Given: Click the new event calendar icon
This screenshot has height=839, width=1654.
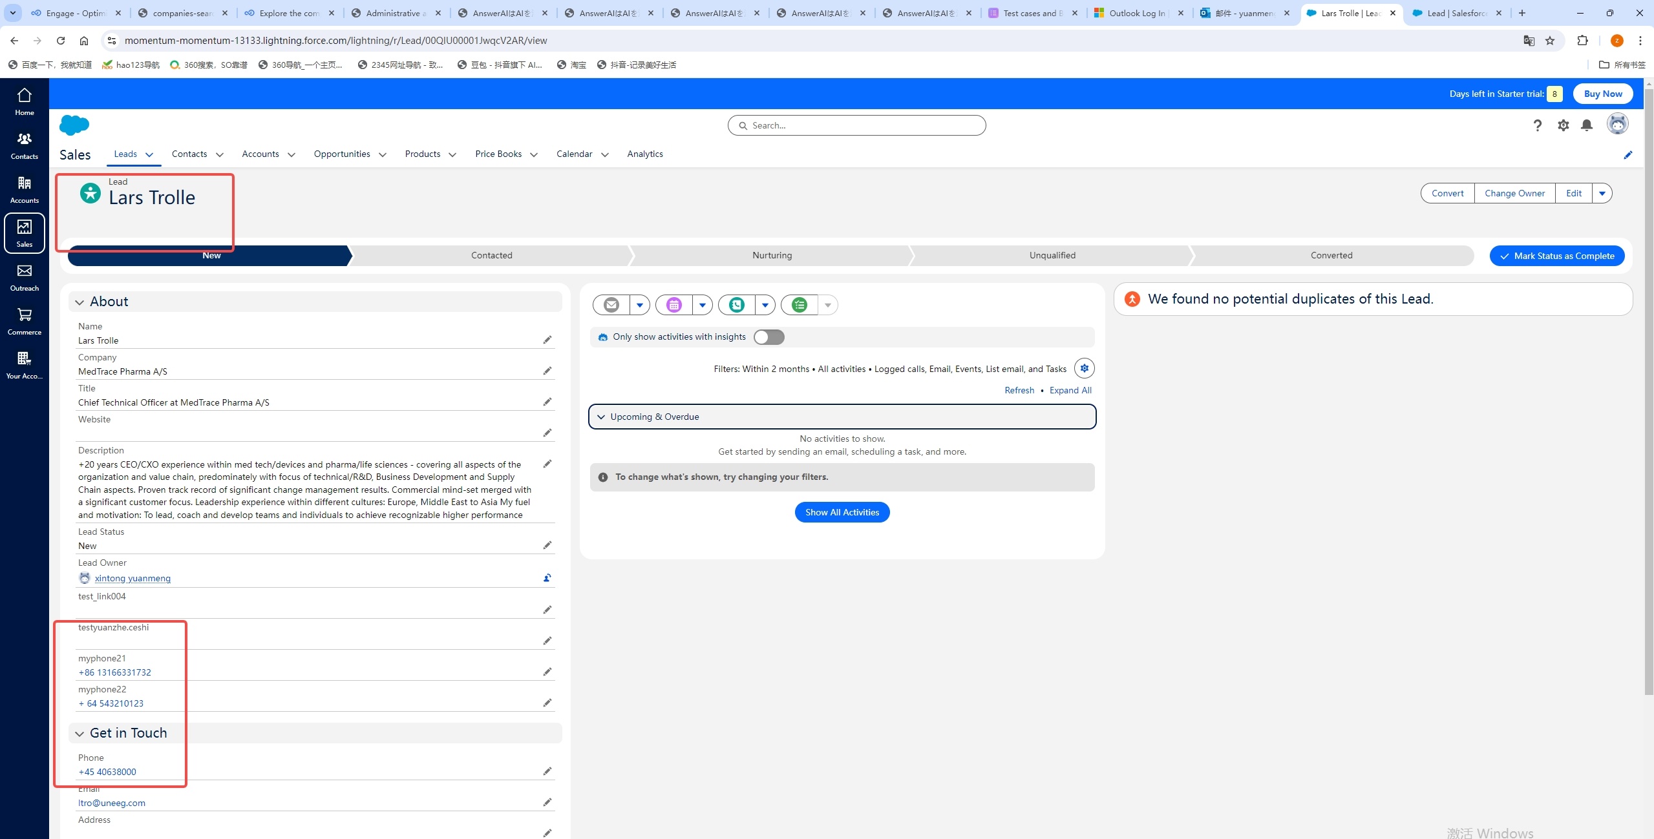Looking at the screenshot, I should coord(674,305).
